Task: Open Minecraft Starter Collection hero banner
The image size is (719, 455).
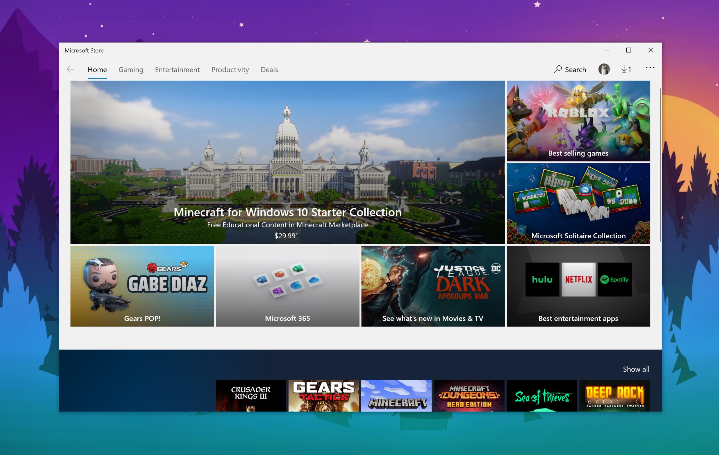Action: coord(288,162)
